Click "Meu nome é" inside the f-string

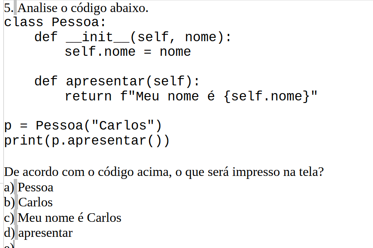tap(172, 96)
